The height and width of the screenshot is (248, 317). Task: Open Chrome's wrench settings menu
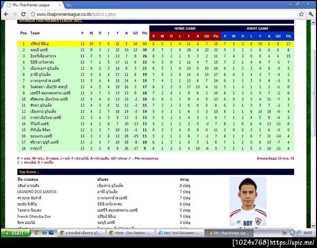[311, 14]
